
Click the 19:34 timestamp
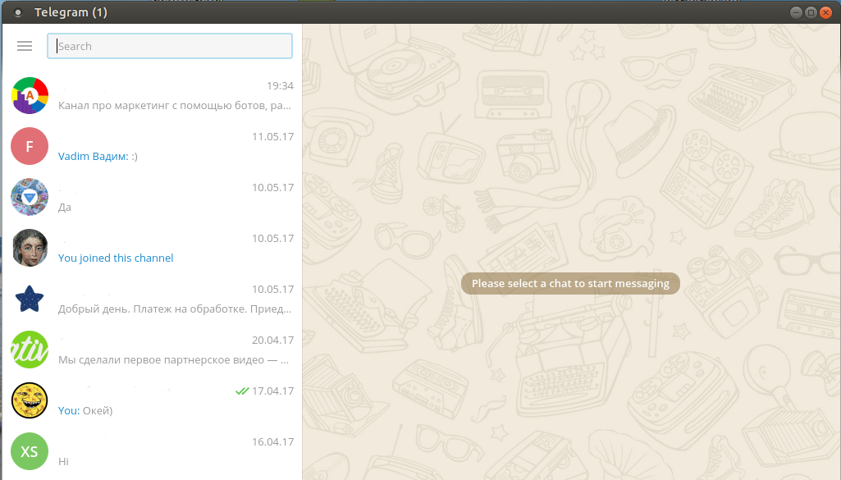pyautogui.click(x=281, y=85)
